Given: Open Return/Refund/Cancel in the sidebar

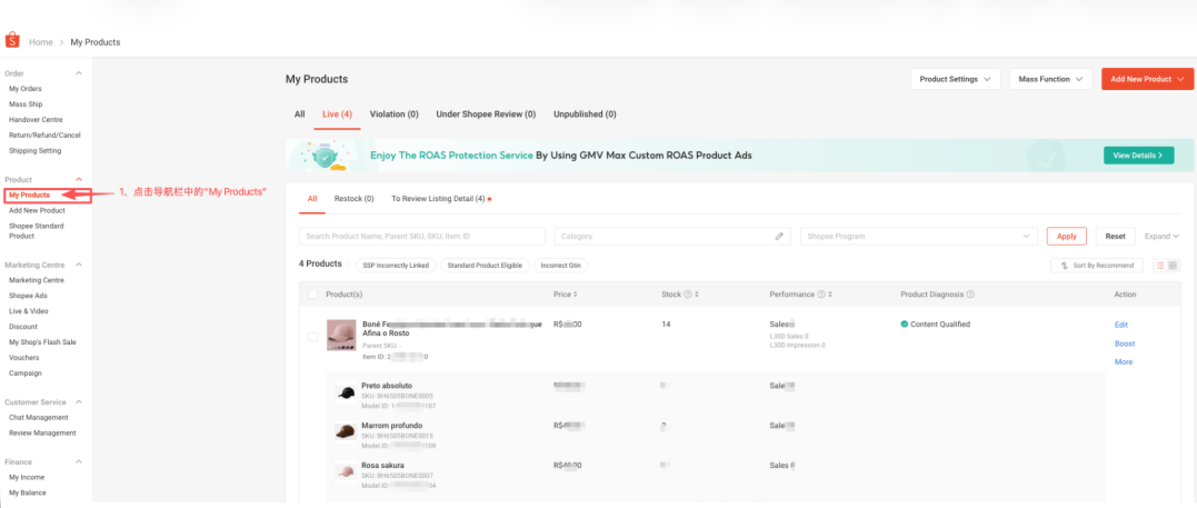Looking at the screenshot, I should click(44, 135).
